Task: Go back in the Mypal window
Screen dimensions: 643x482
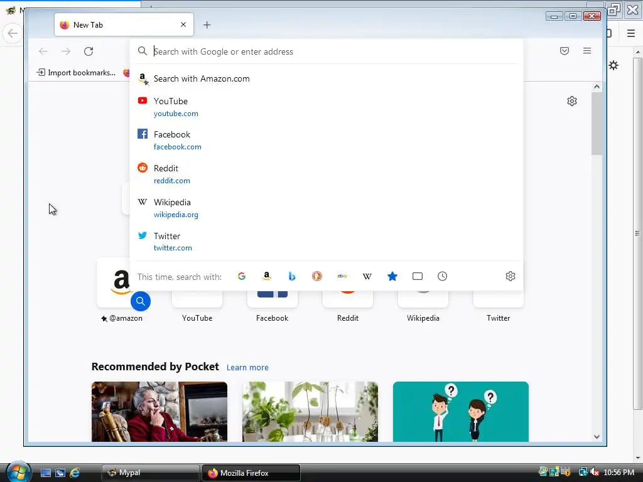Action: (13, 33)
